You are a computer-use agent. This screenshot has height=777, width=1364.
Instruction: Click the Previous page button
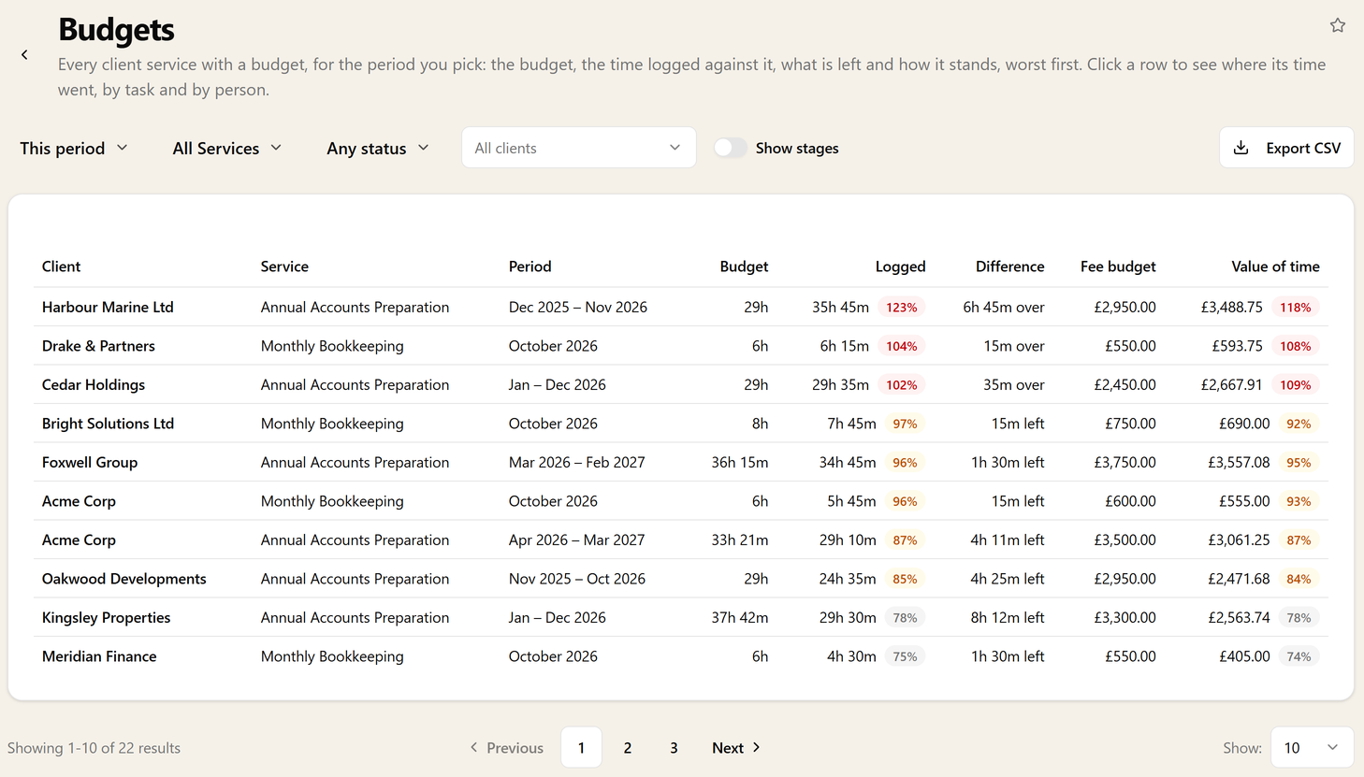click(x=506, y=747)
